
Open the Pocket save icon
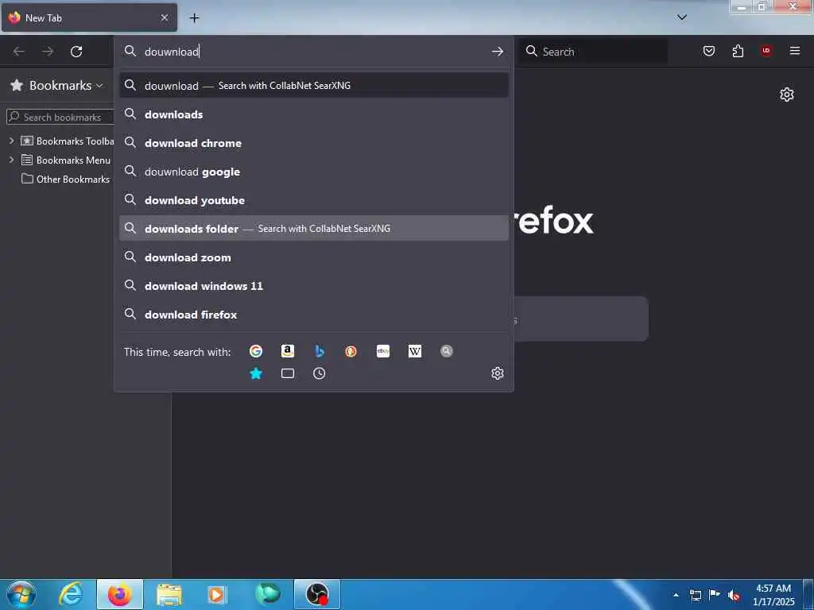tap(709, 51)
